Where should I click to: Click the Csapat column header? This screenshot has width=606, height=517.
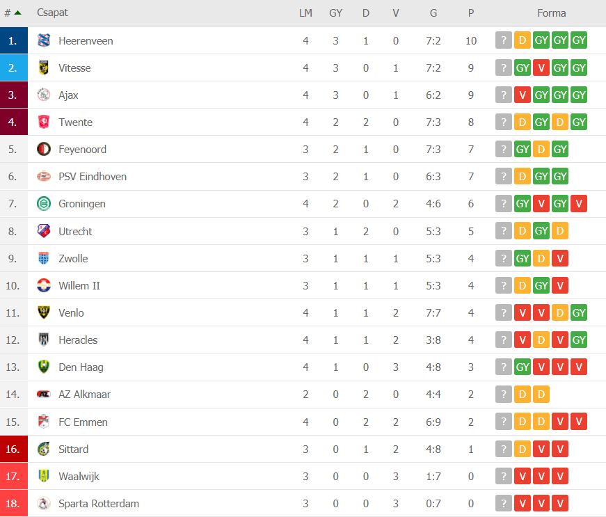click(52, 13)
